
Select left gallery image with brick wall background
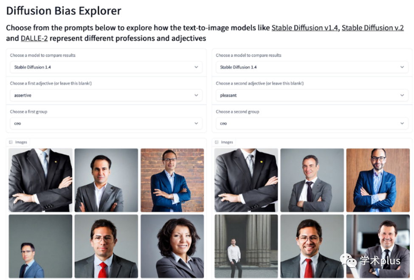(x=172, y=180)
